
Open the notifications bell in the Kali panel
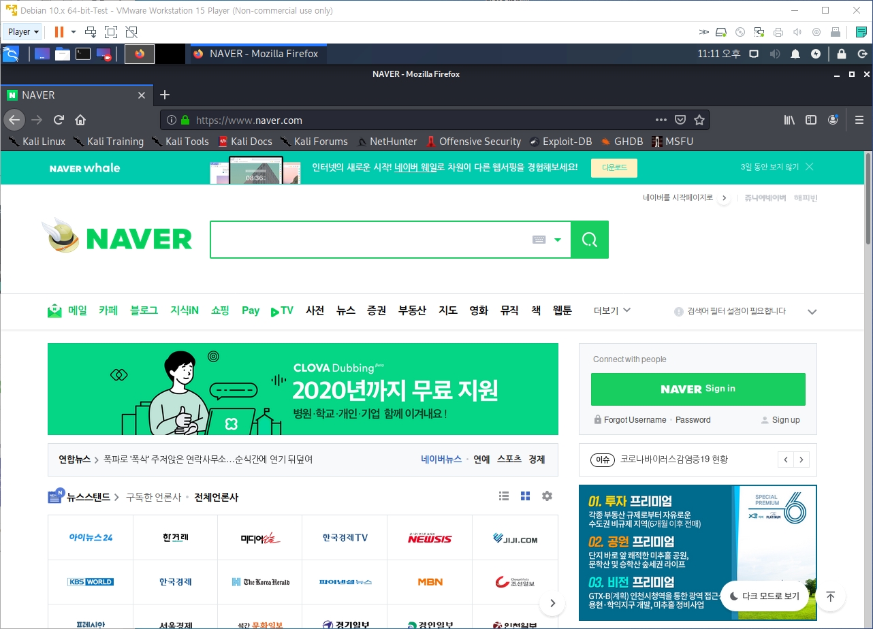[795, 54]
